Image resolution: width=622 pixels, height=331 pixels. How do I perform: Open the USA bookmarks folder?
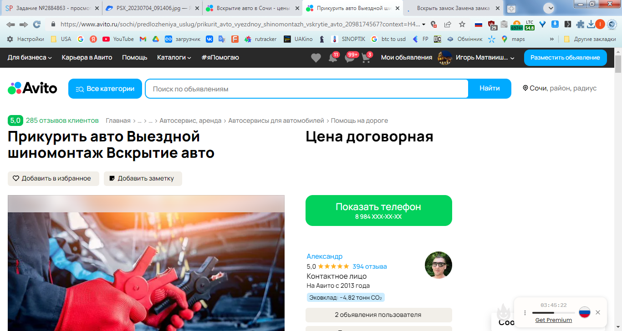pos(61,39)
